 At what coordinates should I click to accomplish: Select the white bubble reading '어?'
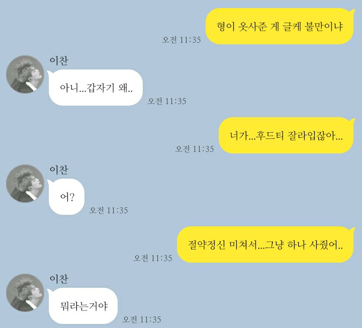pyautogui.click(x=66, y=197)
